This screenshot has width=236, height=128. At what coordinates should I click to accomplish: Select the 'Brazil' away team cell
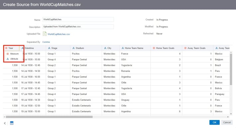pyautogui.click(x=221, y=65)
